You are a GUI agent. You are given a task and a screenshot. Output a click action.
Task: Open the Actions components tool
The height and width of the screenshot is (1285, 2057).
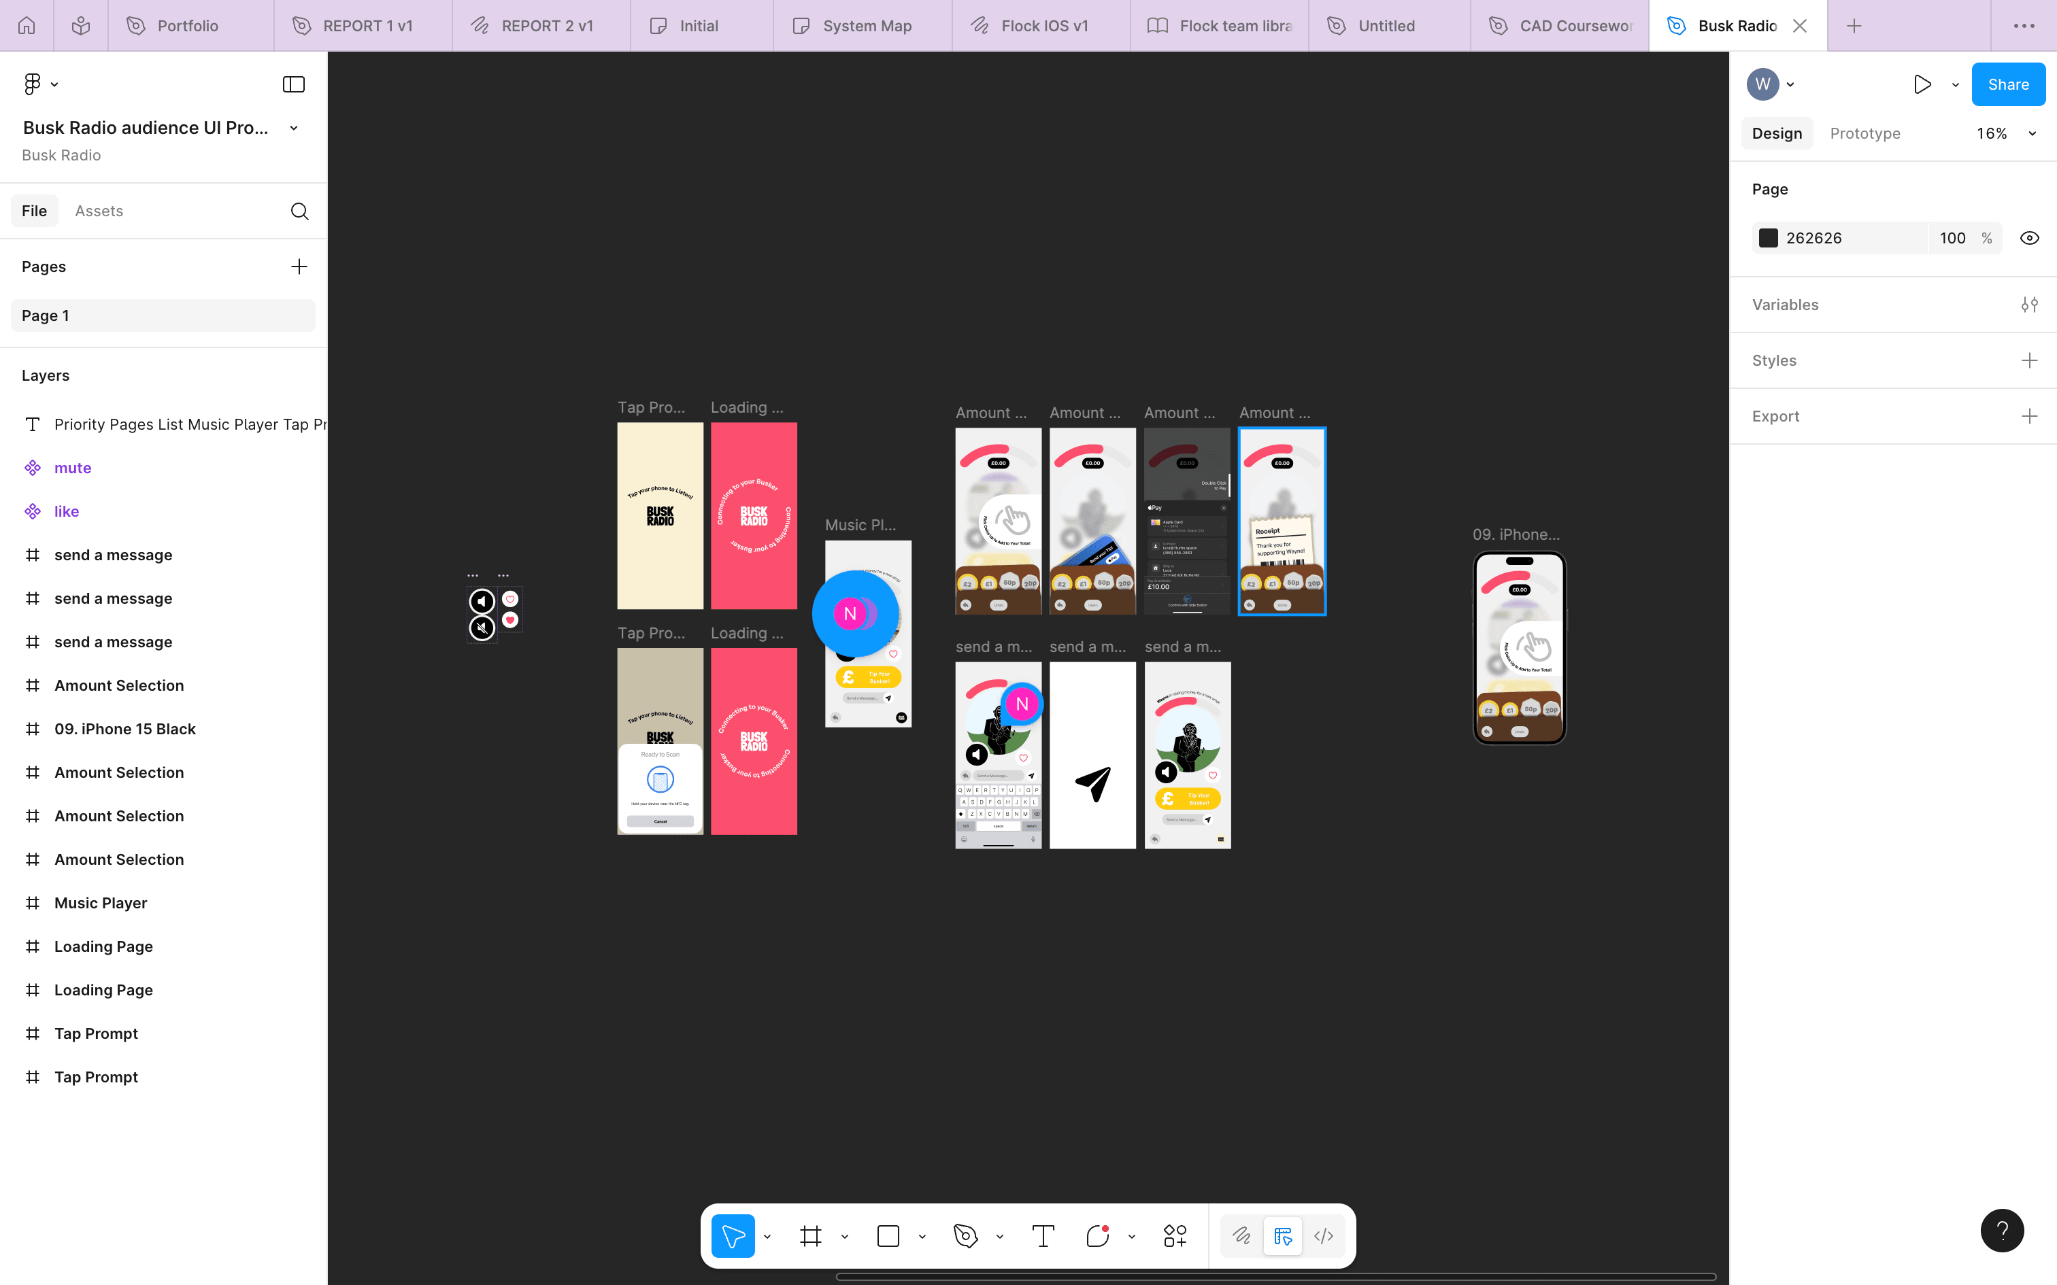1175,1236
